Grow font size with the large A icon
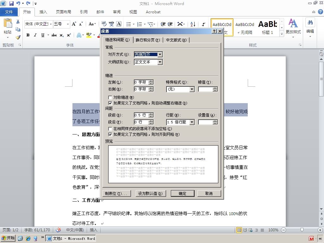The height and width of the screenshot is (243, 324). tap(74, 24)
